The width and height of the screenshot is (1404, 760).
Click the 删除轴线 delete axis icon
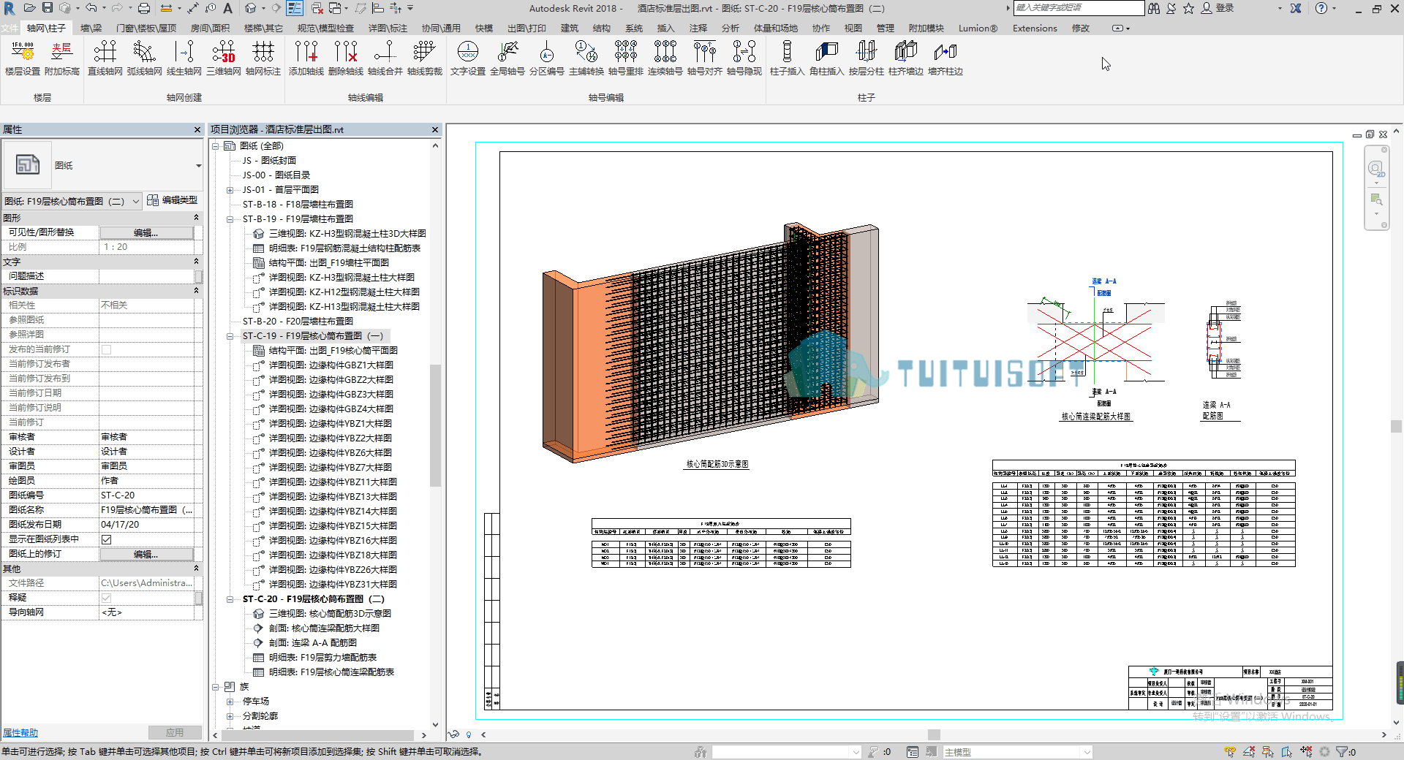345,58
